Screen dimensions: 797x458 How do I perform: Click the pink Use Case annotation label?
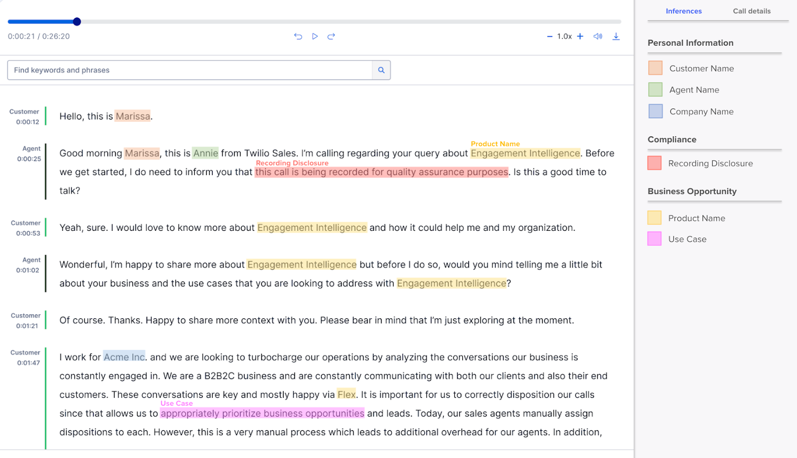(176, 403)
